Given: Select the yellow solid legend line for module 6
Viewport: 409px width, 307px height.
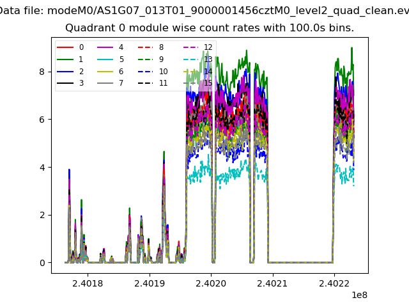Looking at the screenshot, I should pos(105,71).
